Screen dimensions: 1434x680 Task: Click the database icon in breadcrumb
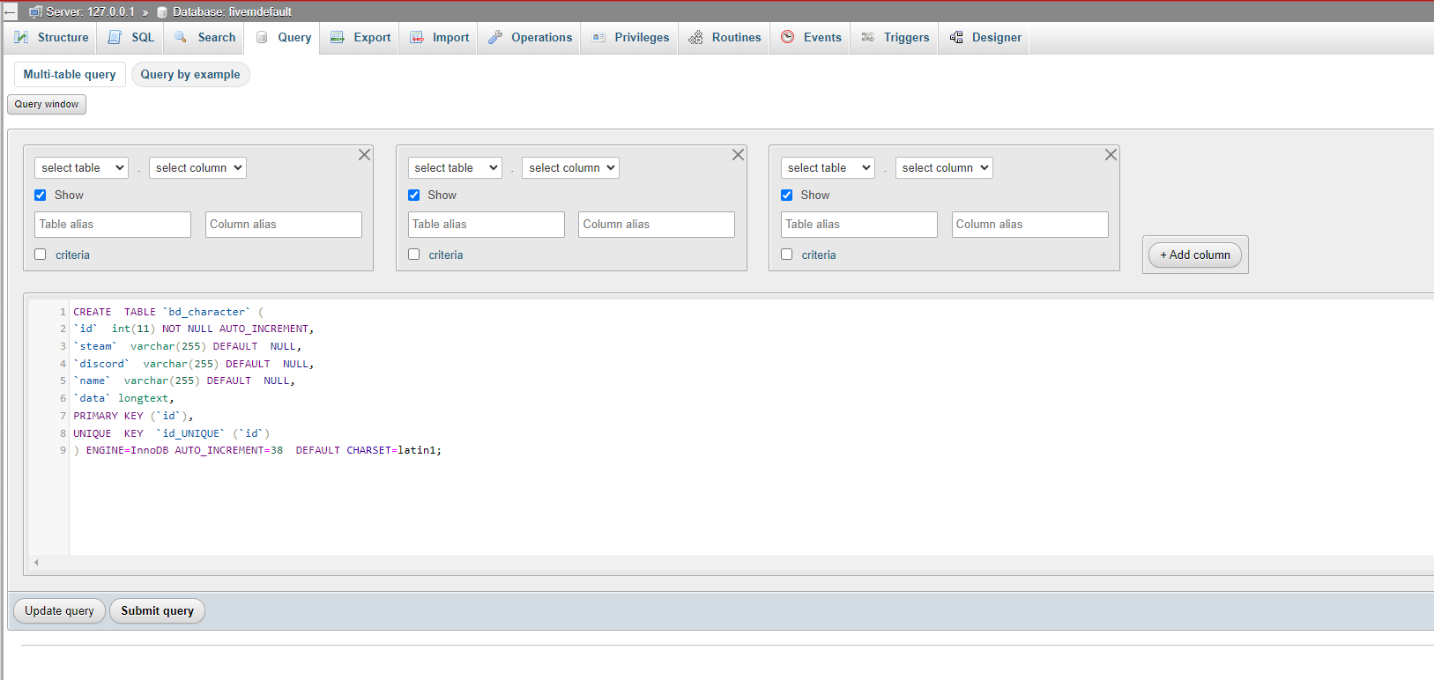(162, 11)
